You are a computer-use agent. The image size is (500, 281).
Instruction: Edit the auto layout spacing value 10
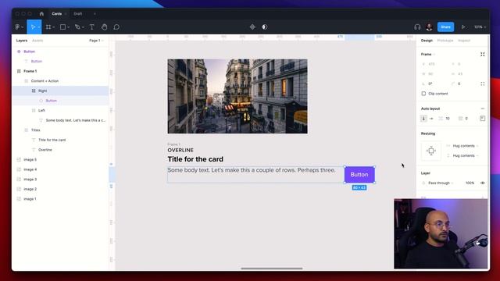click(448, 119)
